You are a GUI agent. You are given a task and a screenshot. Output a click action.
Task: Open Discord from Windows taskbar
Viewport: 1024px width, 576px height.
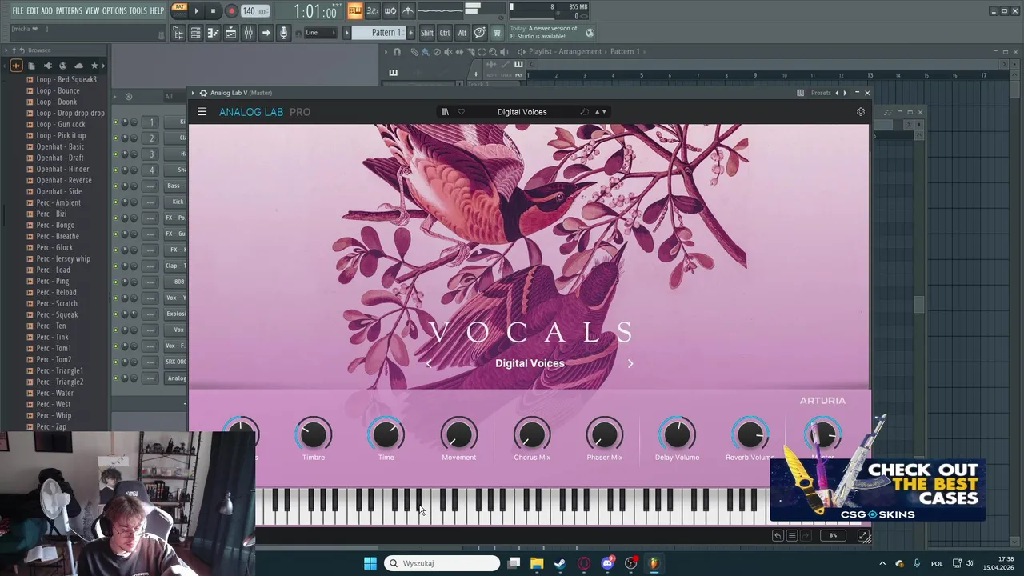(x=607, y=563)
